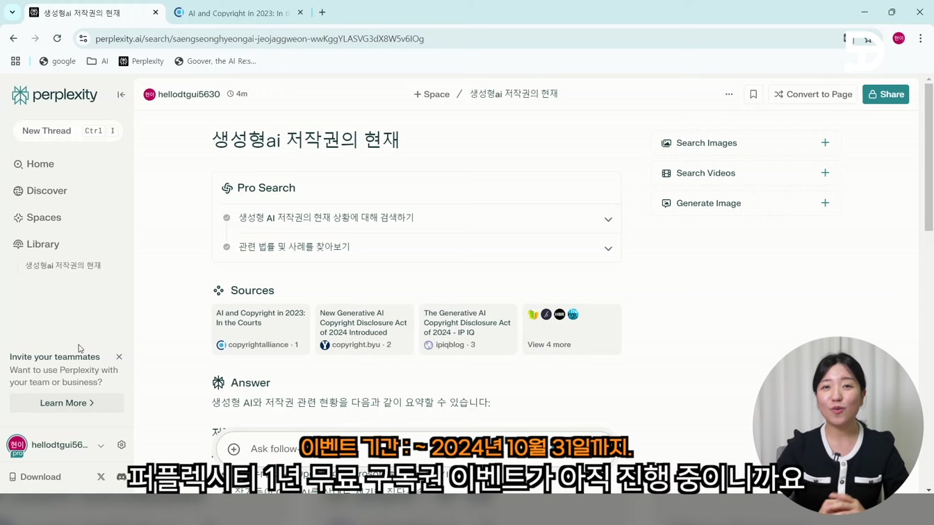Click the Search Images plus icon
Image resolution: width=934 pixels, height=525 pixels.
point(825,143)
